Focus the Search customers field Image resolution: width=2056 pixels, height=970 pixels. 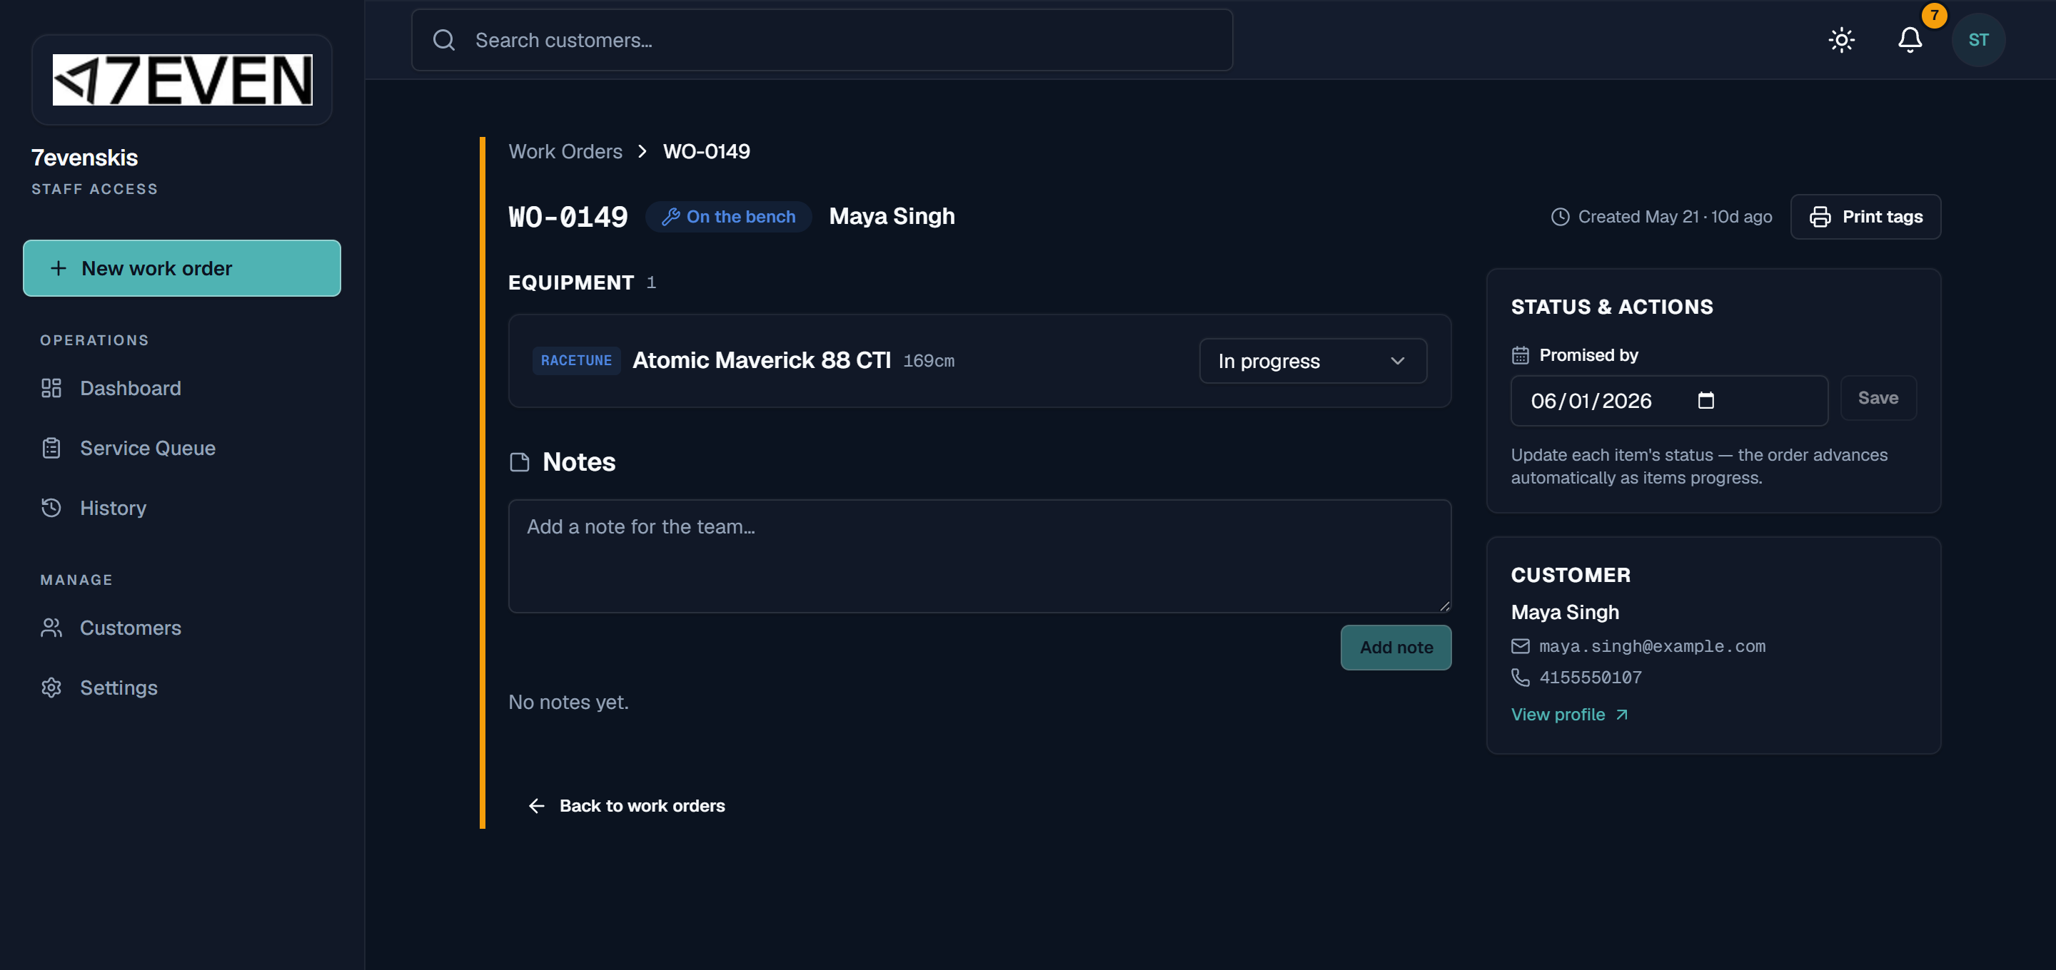tap(821, 40)
